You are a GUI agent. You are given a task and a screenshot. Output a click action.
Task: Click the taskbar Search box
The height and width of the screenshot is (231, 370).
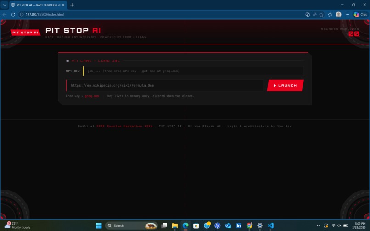[x=131, y=225]
